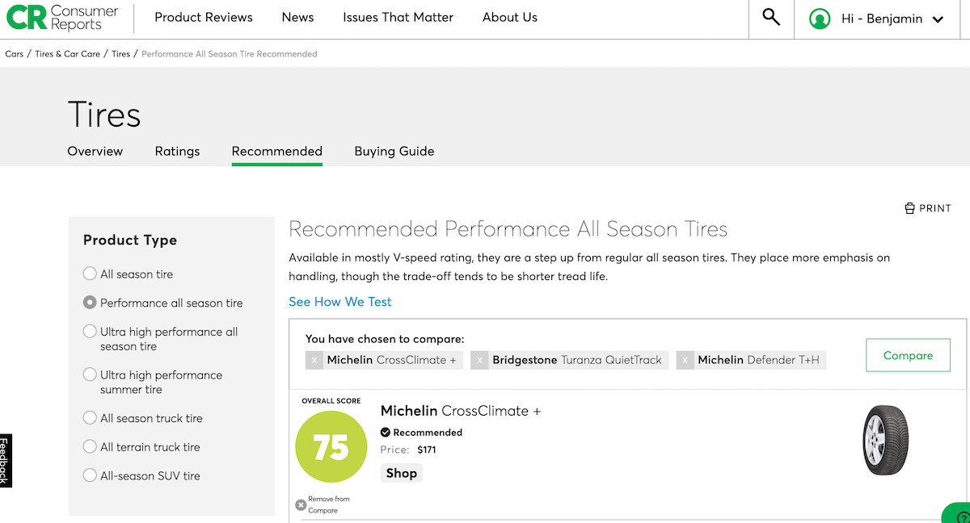
Task: Remove Michelin Defender T+H chip from comparison
Action: (x=685, y=360)
